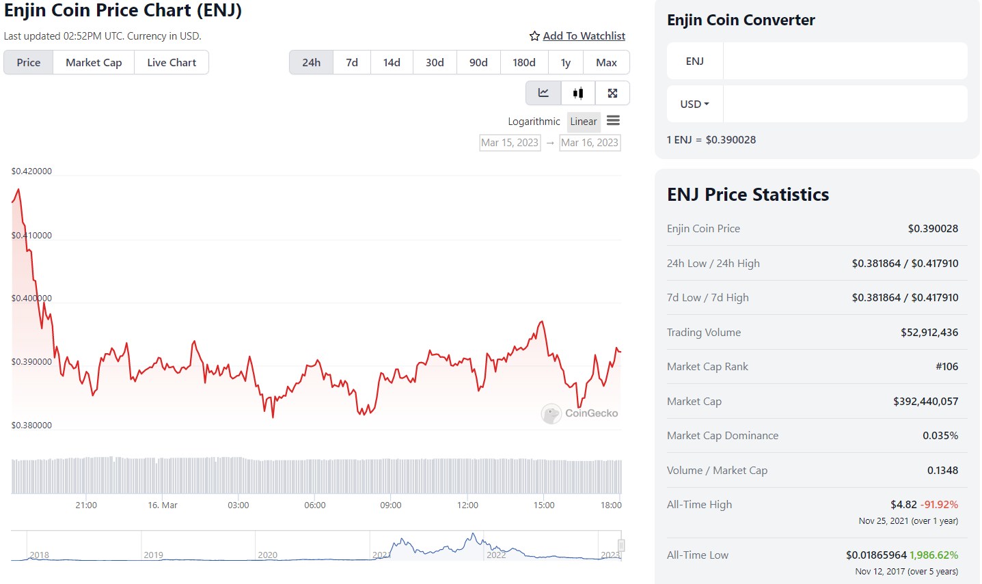
Task: Select the 1y time range
Action: pyautogui.click(x=566, y=62)
